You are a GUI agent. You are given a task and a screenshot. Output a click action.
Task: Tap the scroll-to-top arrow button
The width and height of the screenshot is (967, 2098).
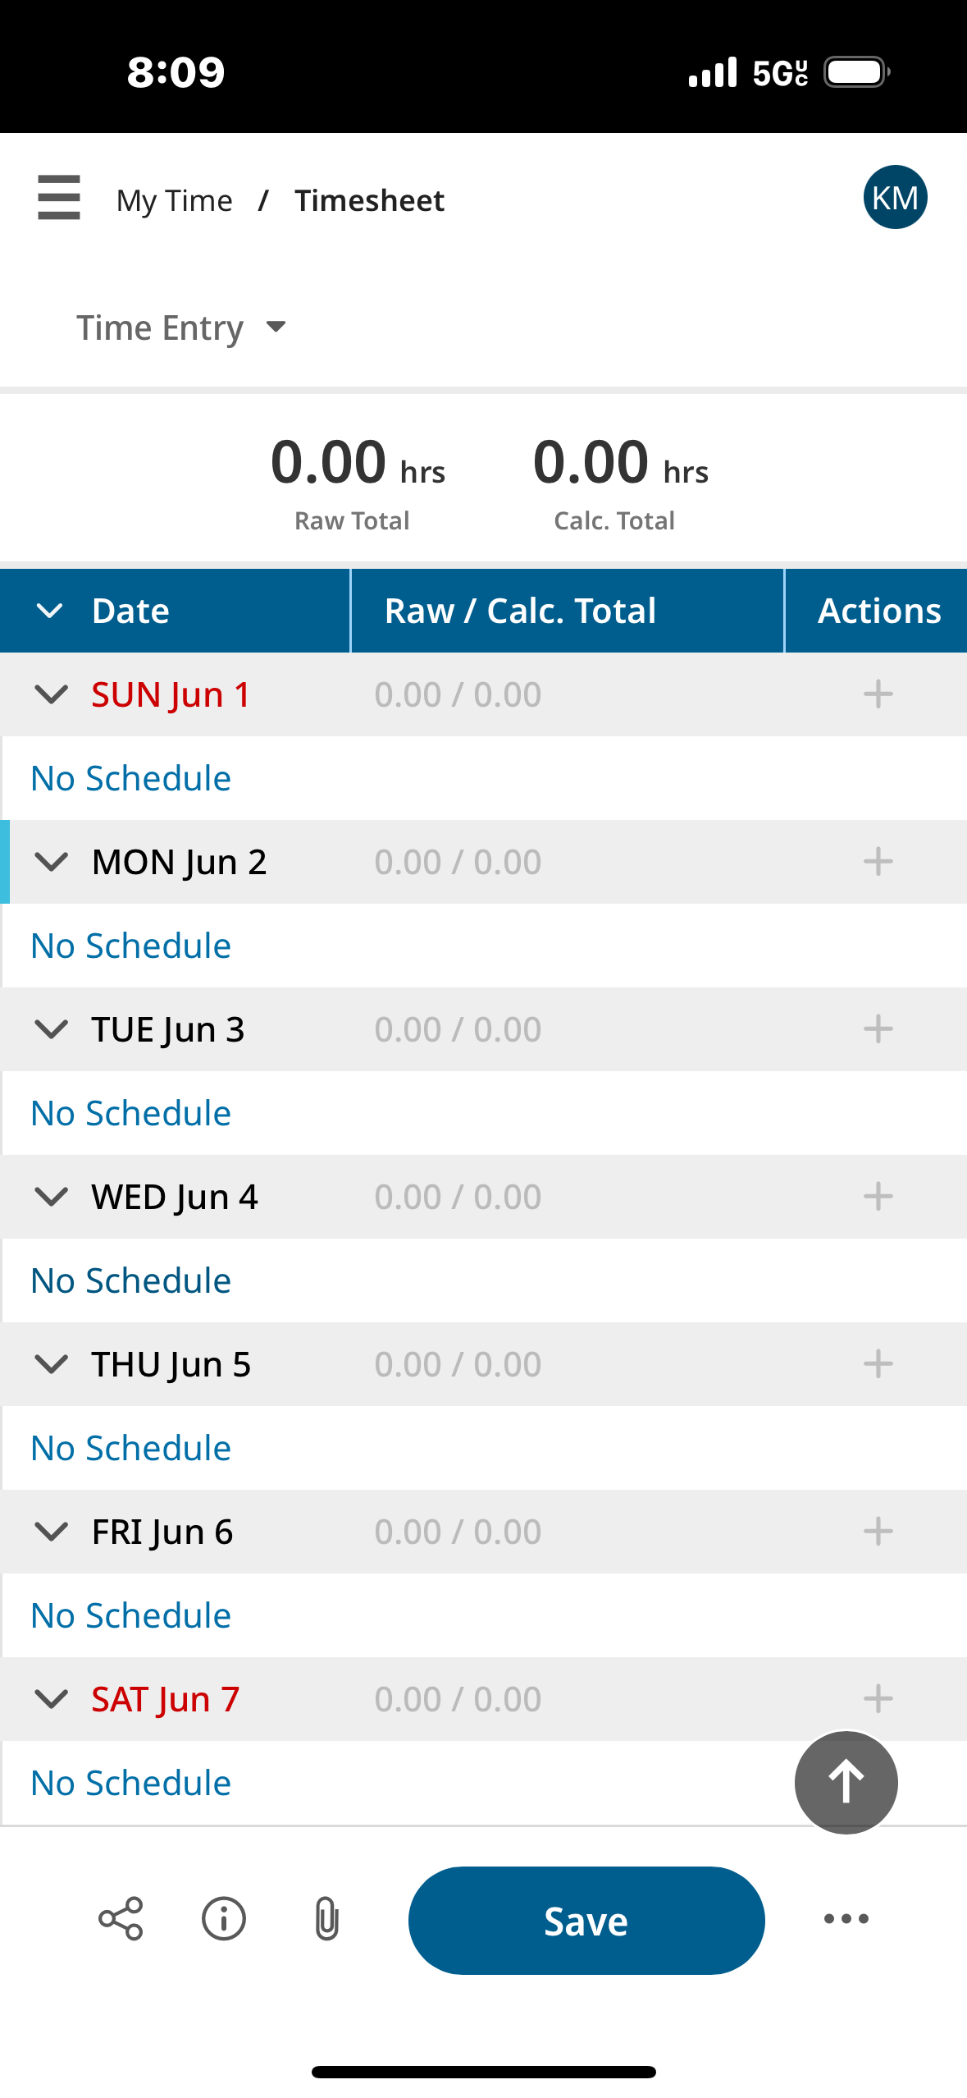[846, 1782]
